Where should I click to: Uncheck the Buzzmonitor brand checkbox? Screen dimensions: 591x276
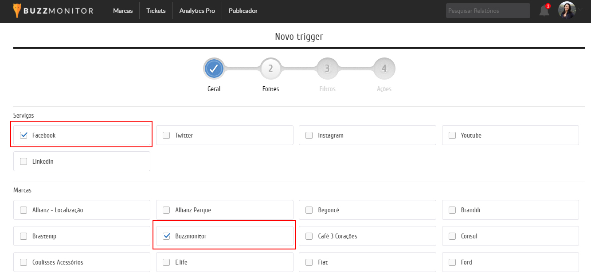(x=167, y=236)
